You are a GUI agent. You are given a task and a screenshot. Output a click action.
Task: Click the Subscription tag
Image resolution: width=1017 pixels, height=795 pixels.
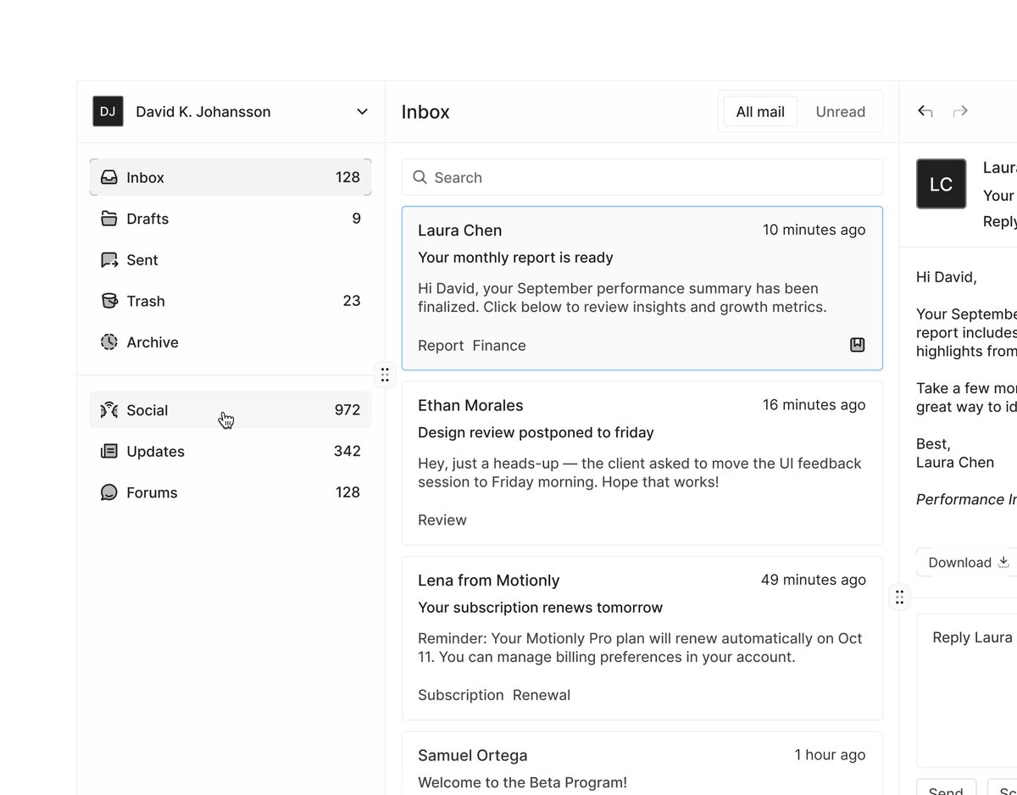(x=461, y=695)
